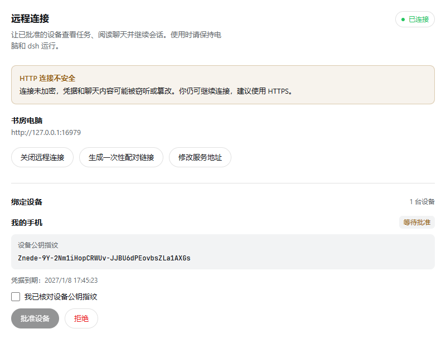This screenshot has width=446, height=348.
Task: Click the 等待批准 pending status tag
Action: click(416, 222)
